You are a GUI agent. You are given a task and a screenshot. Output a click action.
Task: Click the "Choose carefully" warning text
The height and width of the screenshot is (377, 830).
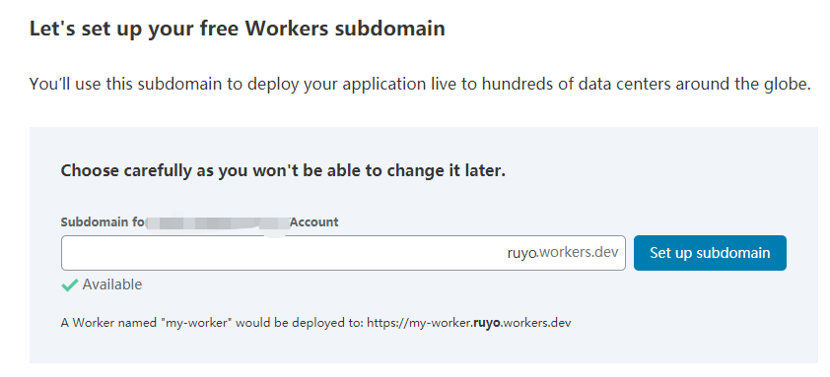283,171
